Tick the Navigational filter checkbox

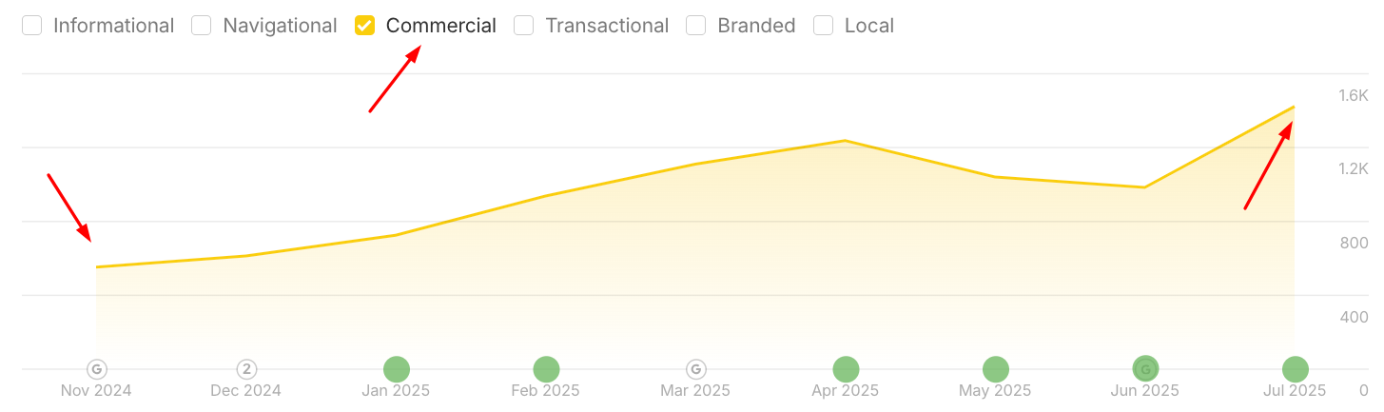click(x=202, y=26)
